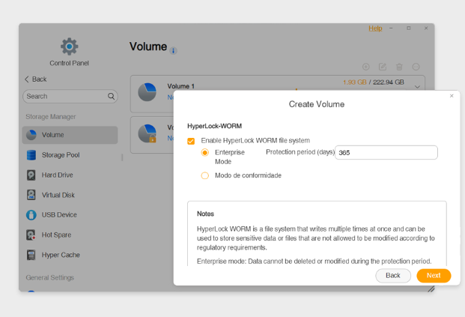Click the Volume info icon beside title
The width and height of the screenshot is (465, 317).
(x=173, y=51)
